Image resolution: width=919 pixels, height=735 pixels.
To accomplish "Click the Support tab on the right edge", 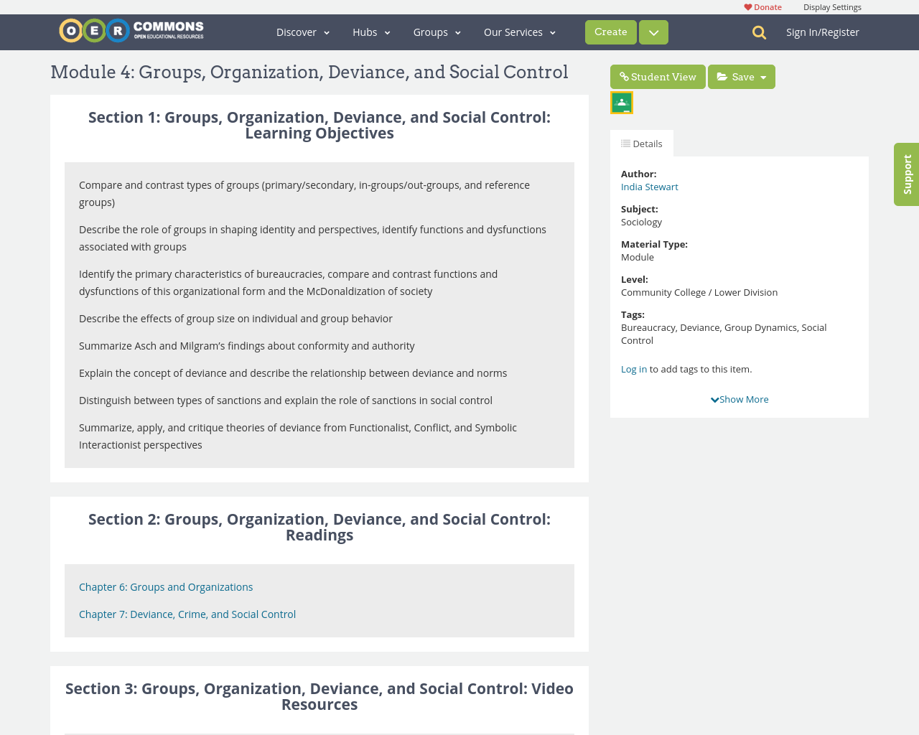I will (906, 174).
